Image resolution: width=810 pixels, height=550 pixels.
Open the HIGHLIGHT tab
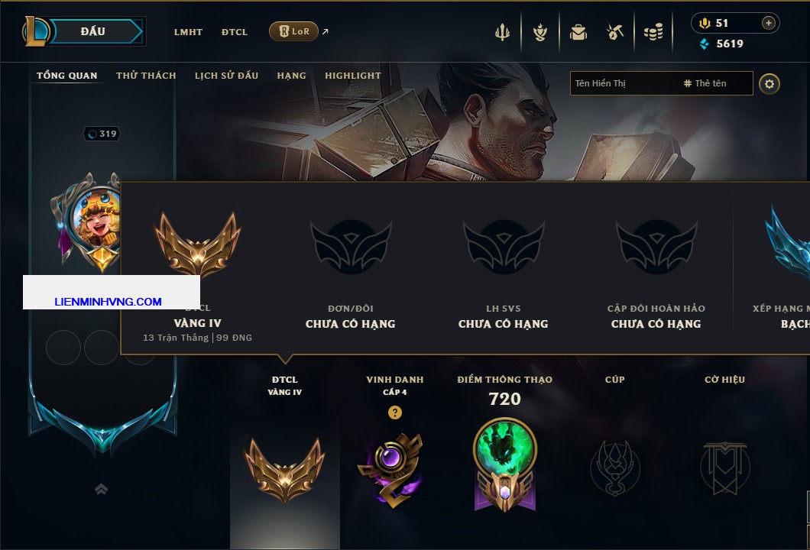tap(353, 76)
